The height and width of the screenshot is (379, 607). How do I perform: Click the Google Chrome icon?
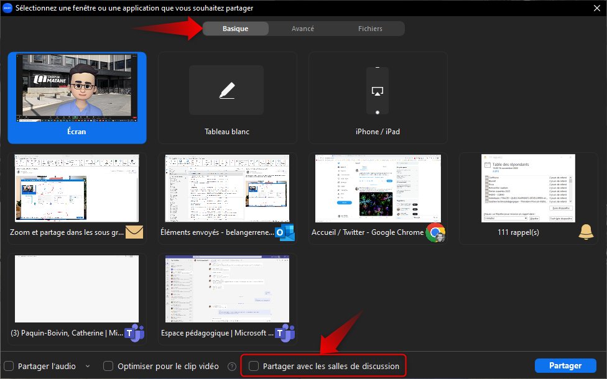tap(435, 232)
